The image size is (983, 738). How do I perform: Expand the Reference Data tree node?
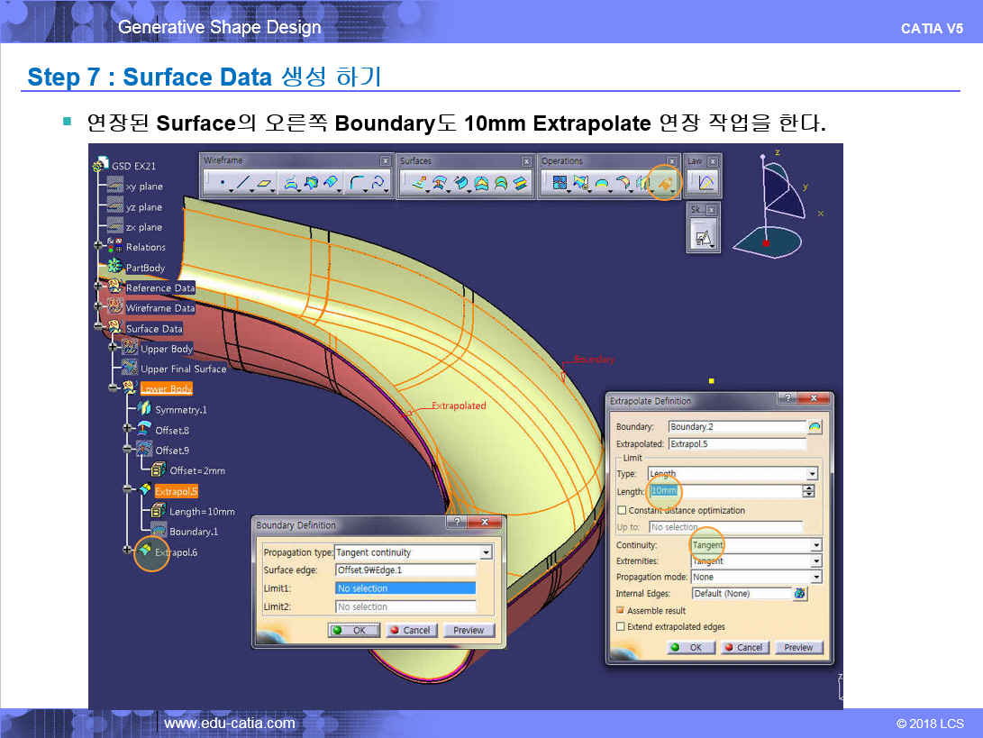98,287
